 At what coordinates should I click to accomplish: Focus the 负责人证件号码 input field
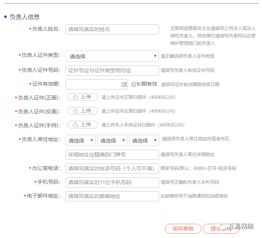pyautogui.click(x=112, y=70)
